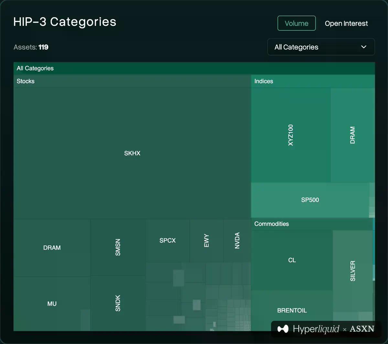Open the All Categories dropdown

pyautogui.click(x=321, y=47)
